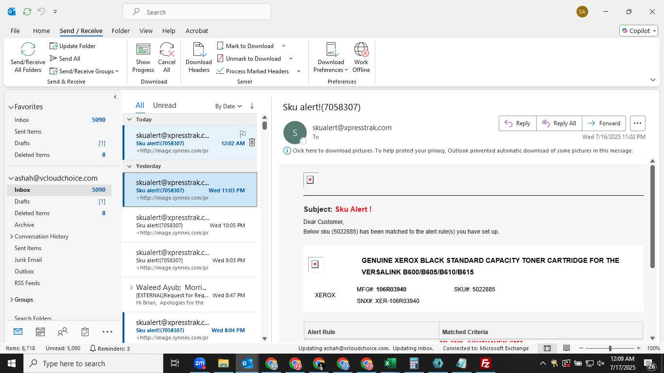Open more message actions ellipsis
This screenshot has width=664, height=373.
coord(638,123)
